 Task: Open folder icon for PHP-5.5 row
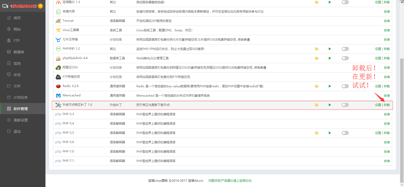coord(317,133)
